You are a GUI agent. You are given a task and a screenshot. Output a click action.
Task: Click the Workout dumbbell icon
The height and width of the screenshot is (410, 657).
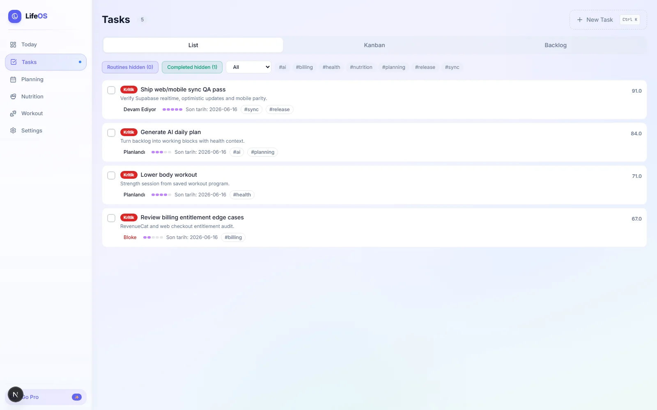(13, 114)
